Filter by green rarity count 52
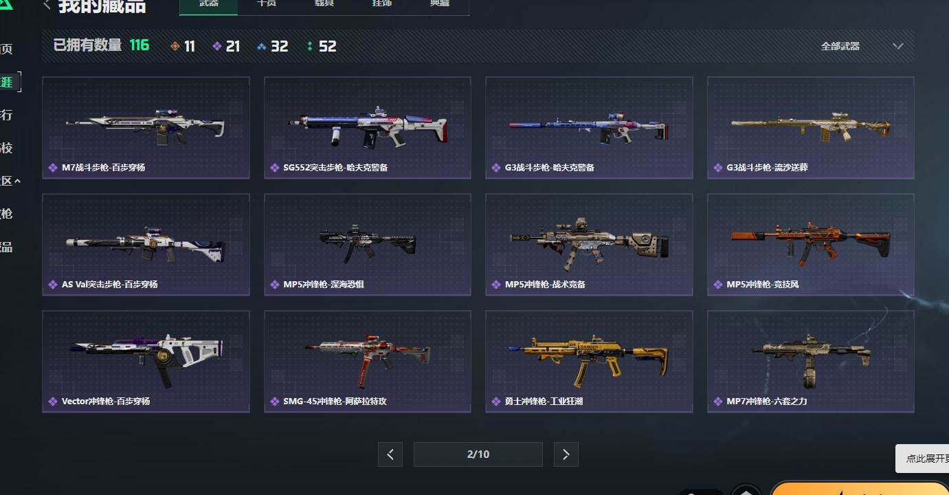 (321, 46)
